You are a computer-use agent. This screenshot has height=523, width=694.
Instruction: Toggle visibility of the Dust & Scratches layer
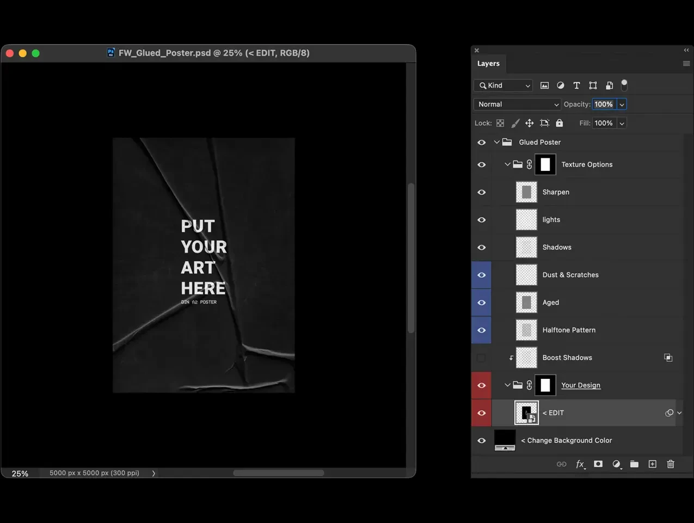coord(481,275)
